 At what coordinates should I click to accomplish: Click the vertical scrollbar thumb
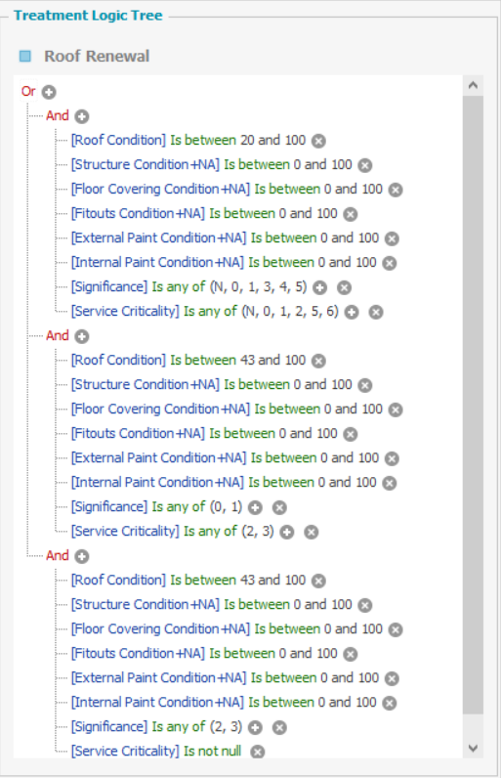point(473,405)
